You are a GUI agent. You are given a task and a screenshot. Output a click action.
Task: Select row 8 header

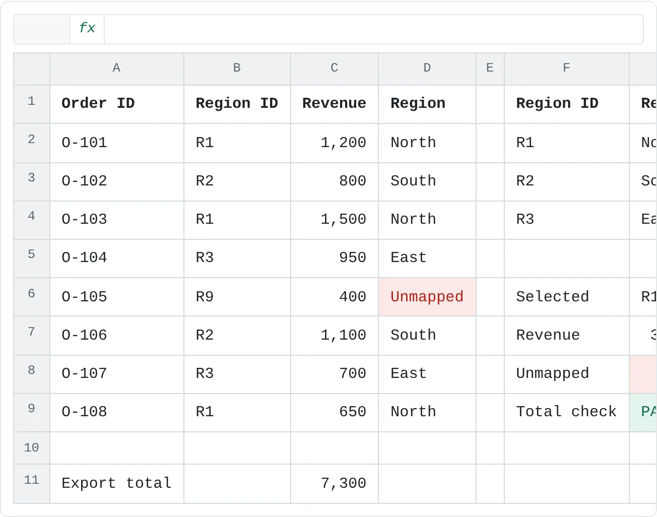coord(32,374)
